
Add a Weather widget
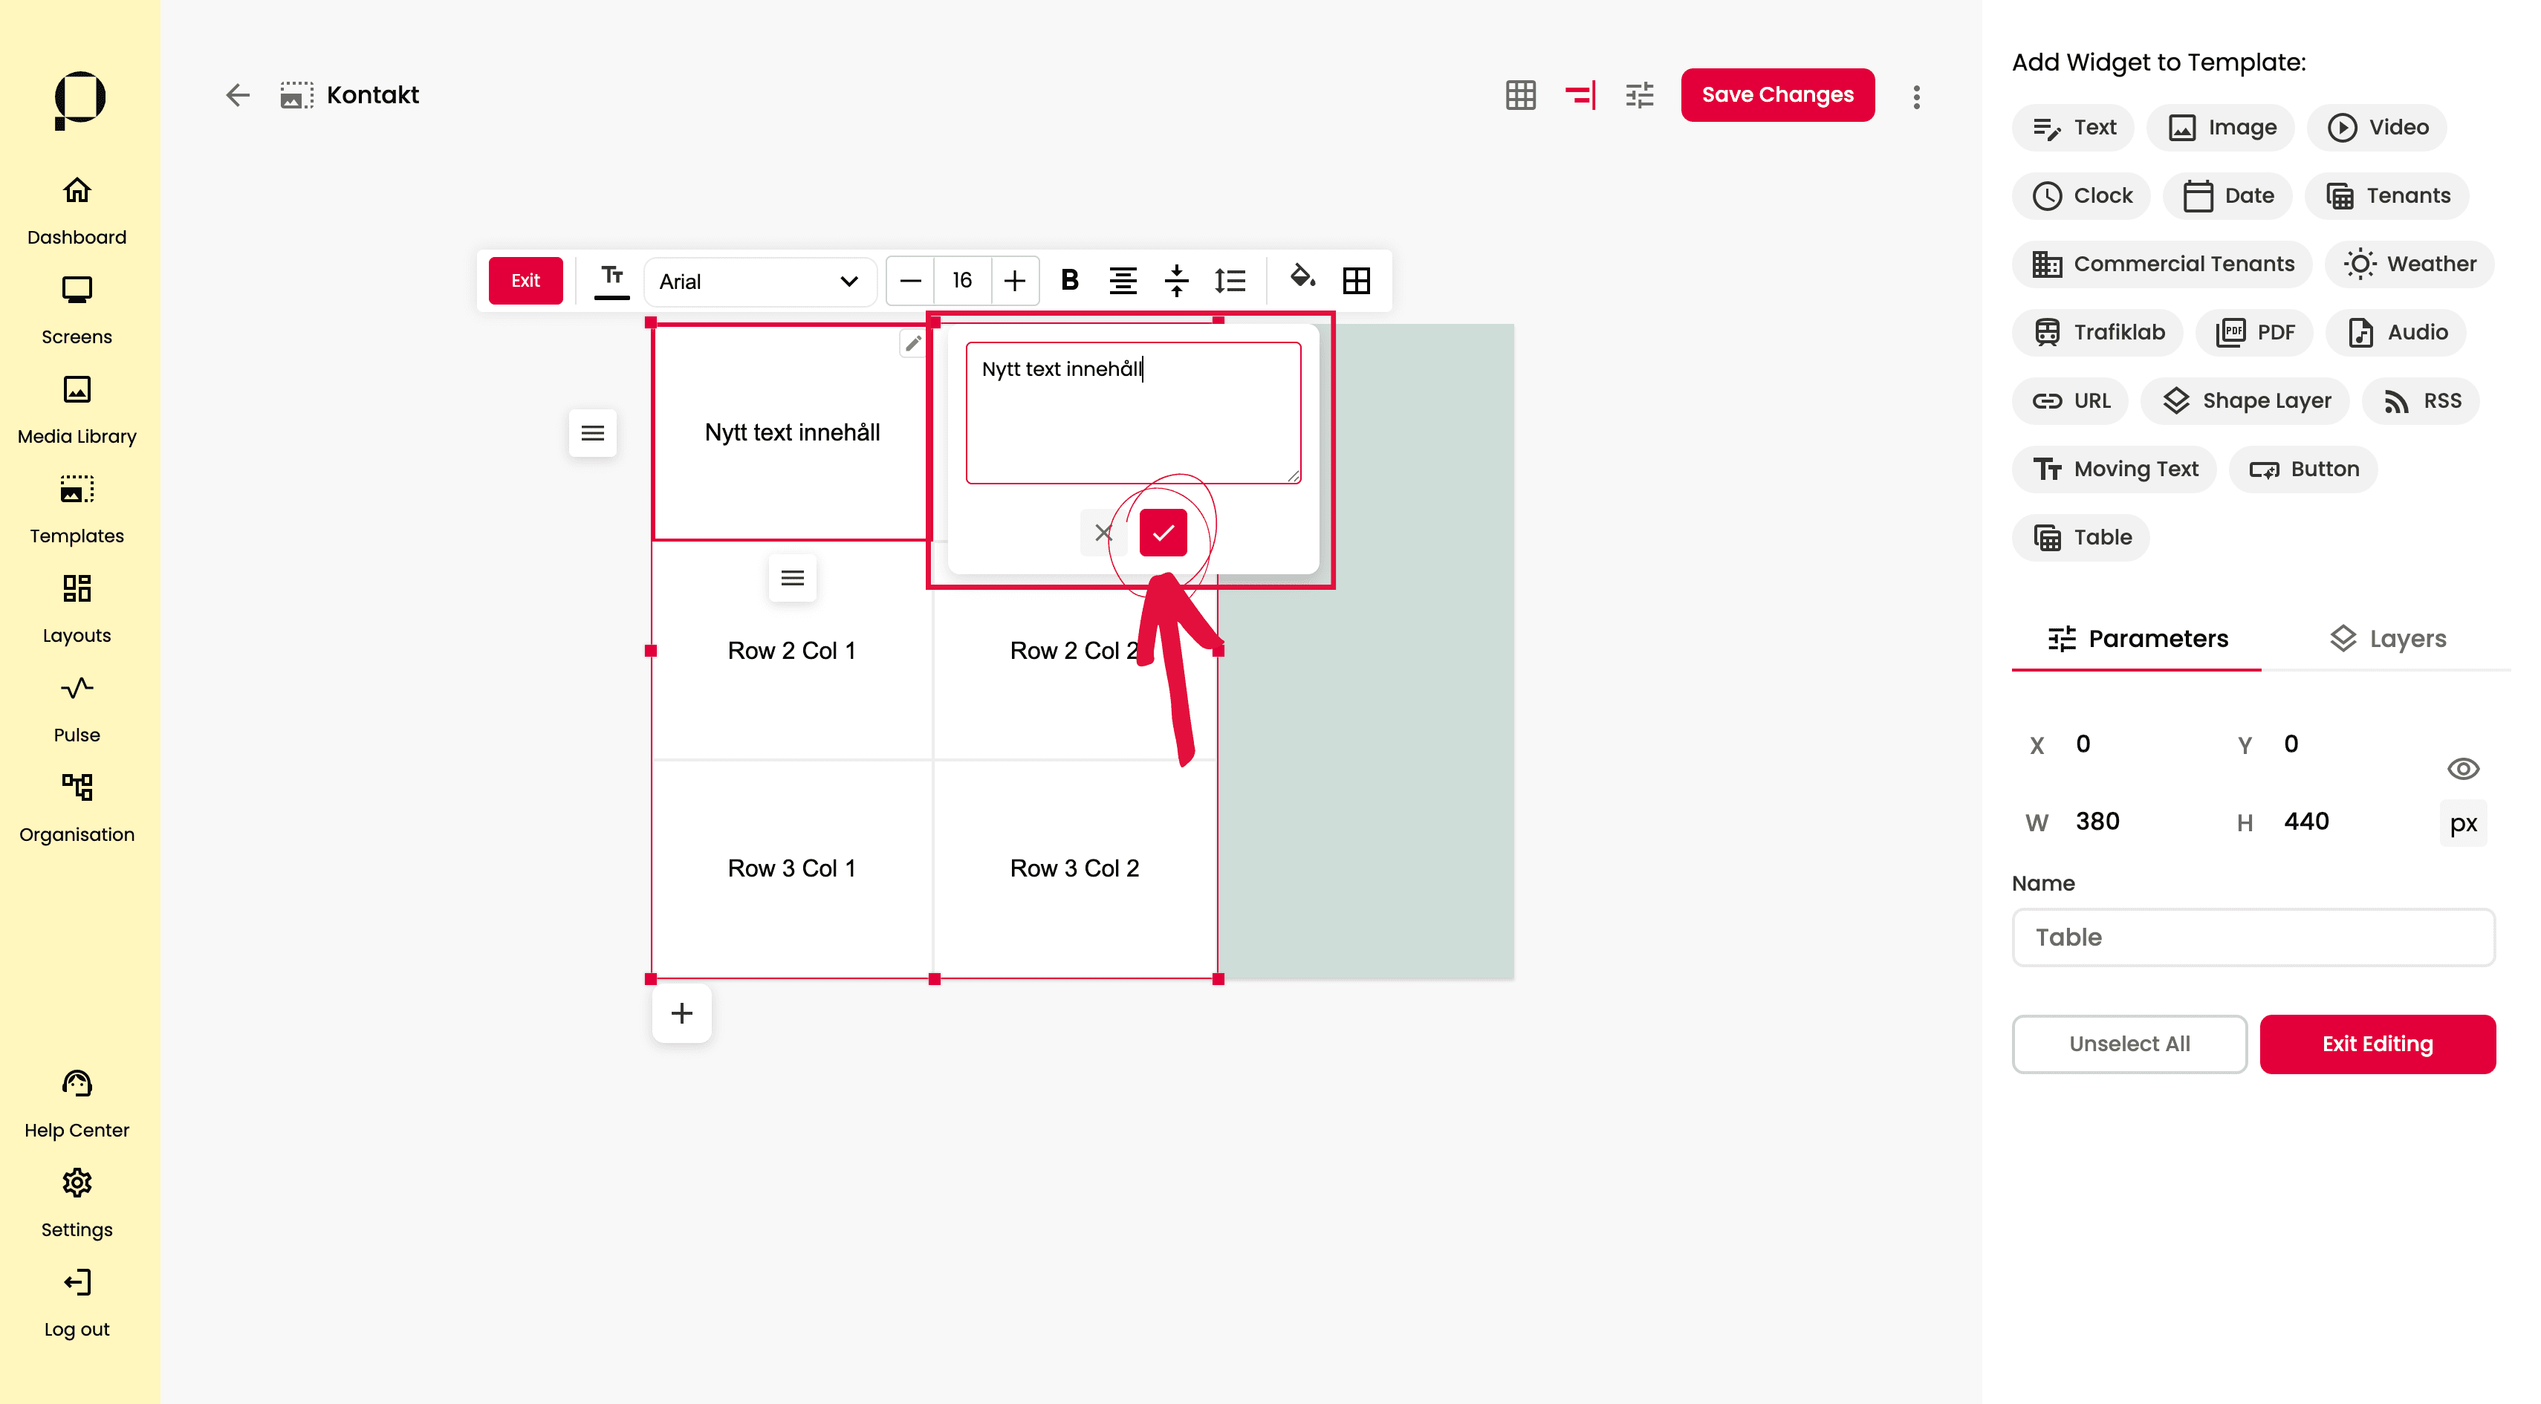2409,263
